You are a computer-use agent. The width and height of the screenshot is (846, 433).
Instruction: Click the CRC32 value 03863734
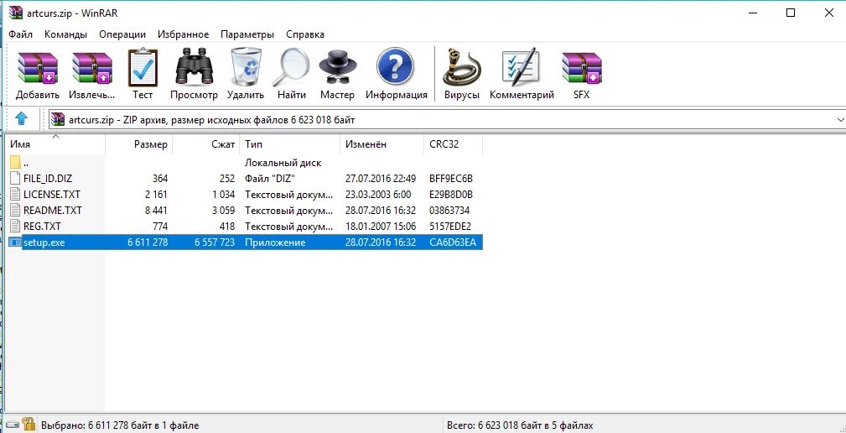coord(450,211)
